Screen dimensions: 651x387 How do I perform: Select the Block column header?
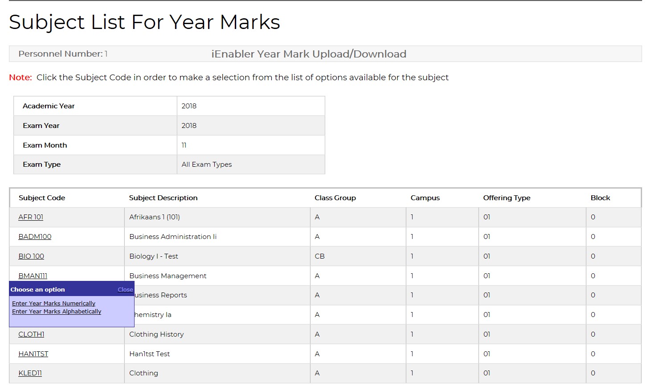[x=600, y=198]
